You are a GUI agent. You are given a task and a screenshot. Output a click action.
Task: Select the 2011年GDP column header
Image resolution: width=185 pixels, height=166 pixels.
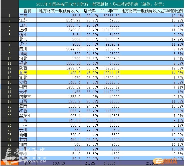click(x=109, y=11)
